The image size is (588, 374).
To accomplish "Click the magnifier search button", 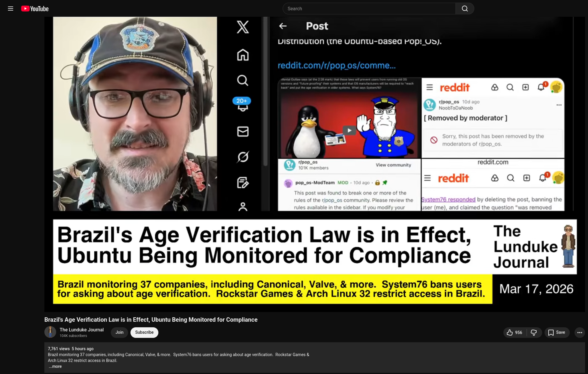I will (x=465, y=9).
